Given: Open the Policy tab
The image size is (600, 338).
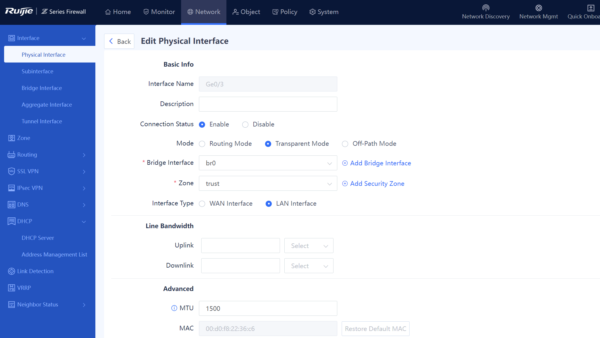Looking at the screenshot, I should point(285,12).
